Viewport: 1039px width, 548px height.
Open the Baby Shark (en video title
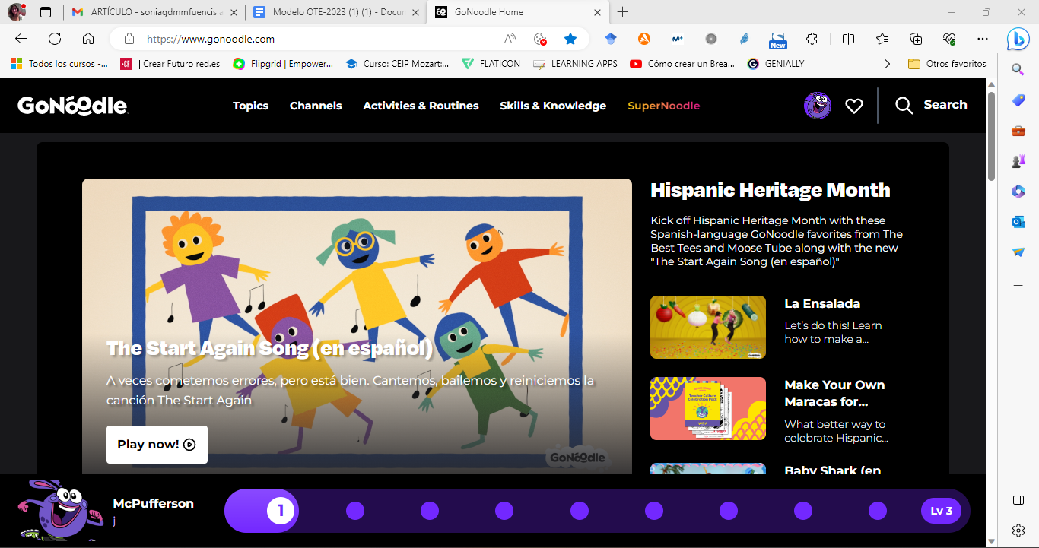833,470
